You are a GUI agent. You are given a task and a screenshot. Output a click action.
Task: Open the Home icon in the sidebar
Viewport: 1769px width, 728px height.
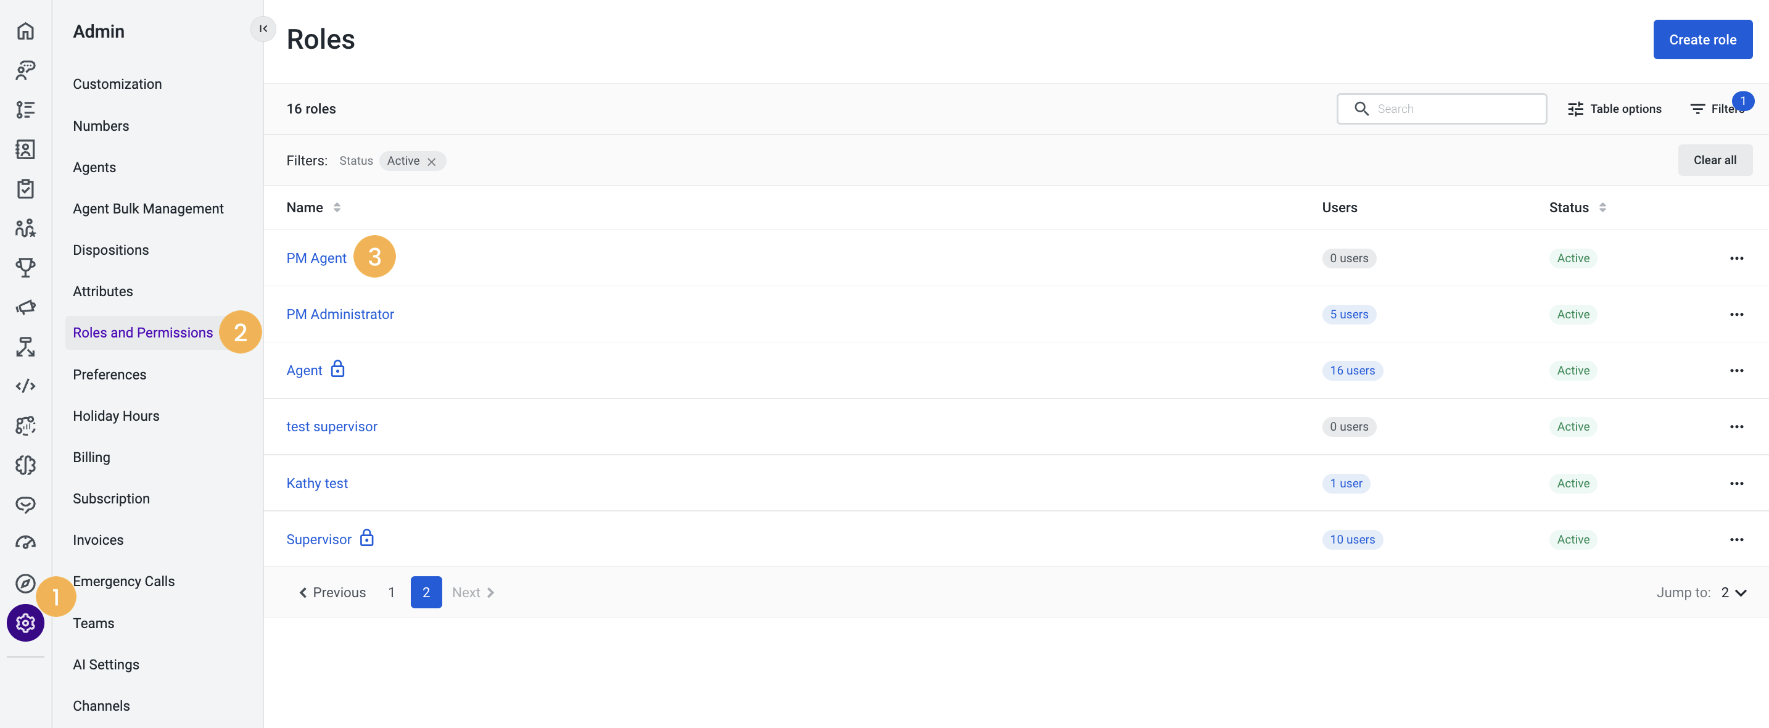pyautogui.click(x=25, y=31)
